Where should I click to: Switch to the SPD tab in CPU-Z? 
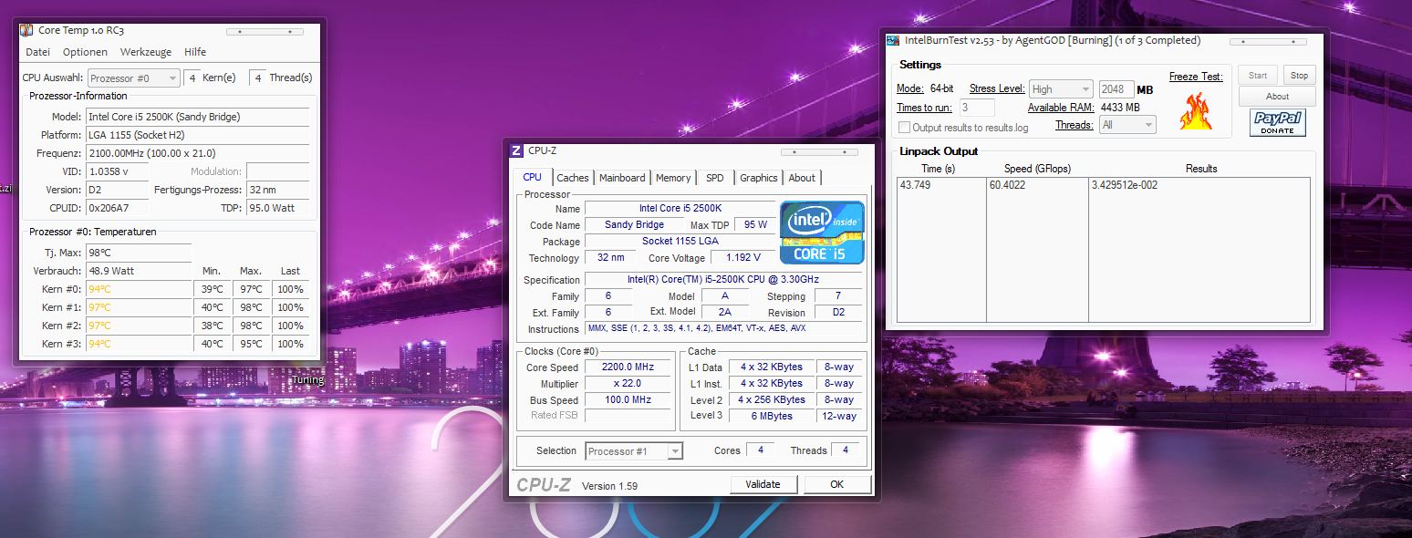pyautogui.click(x=715, y=178)
